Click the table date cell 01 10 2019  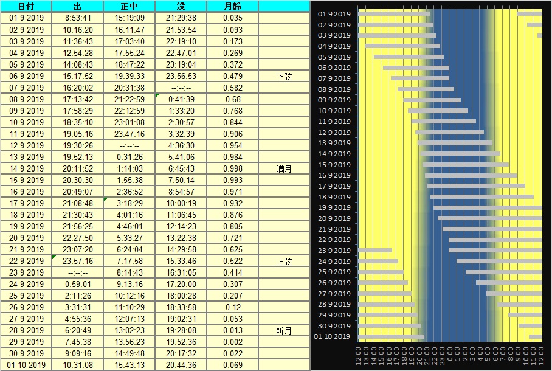click(26, 365)
